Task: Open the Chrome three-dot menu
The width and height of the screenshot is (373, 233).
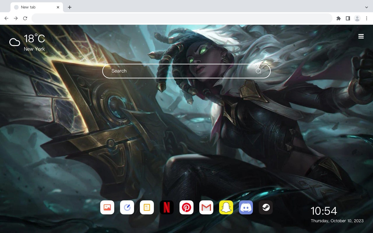Action: click(367, 18)
